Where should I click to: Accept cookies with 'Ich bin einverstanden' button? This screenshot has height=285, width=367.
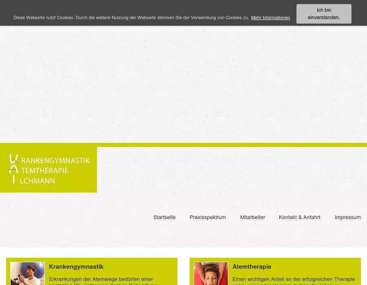tap(324, 14)
